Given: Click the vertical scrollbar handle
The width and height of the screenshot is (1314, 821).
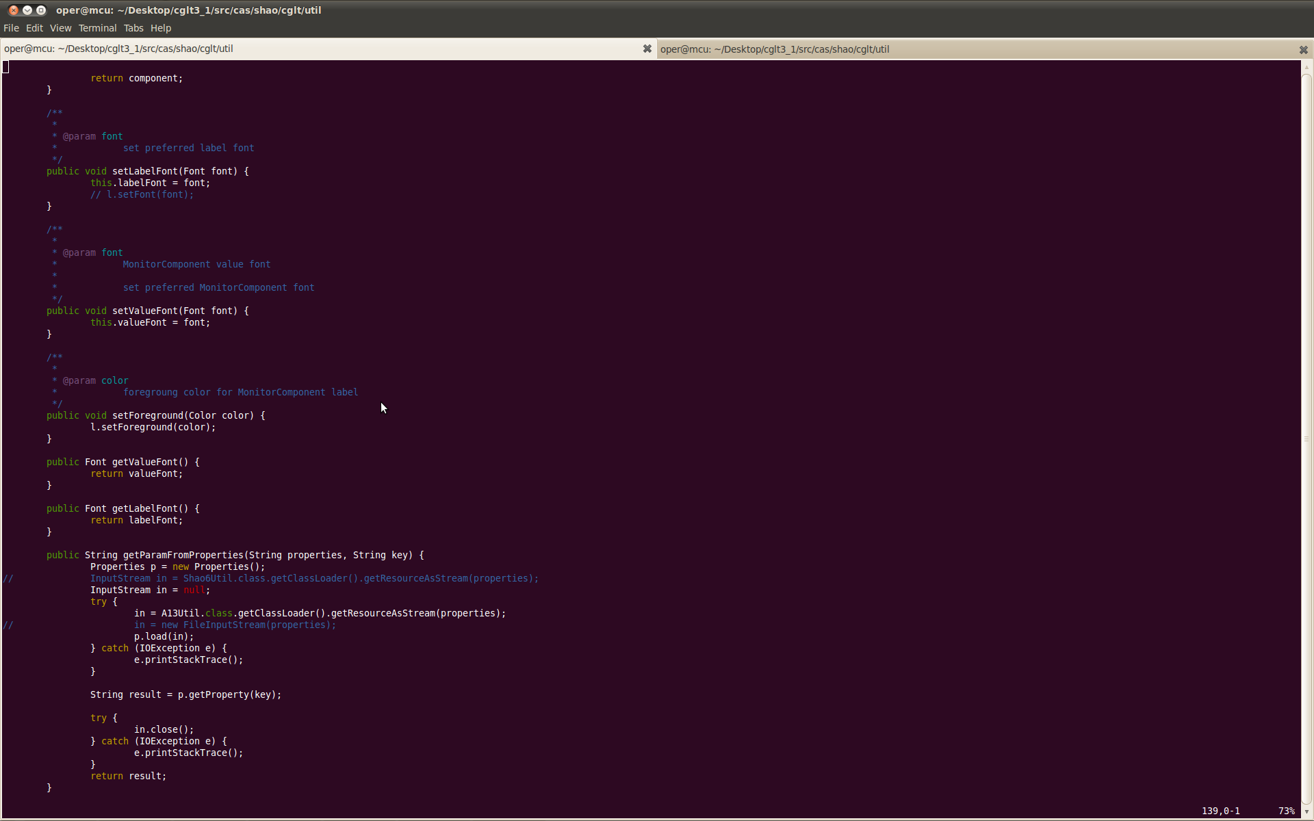Looking at the screenshot, I should pyautogui.click(x=1306, y=438).
